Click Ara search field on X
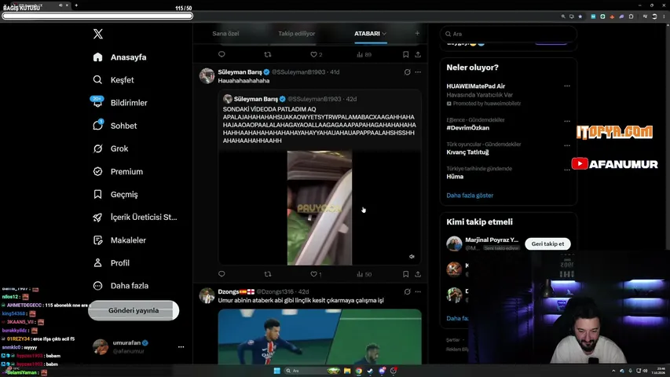The width and height of the screenshot is (670, 377). pyautogui.click(x=508, y=34)
